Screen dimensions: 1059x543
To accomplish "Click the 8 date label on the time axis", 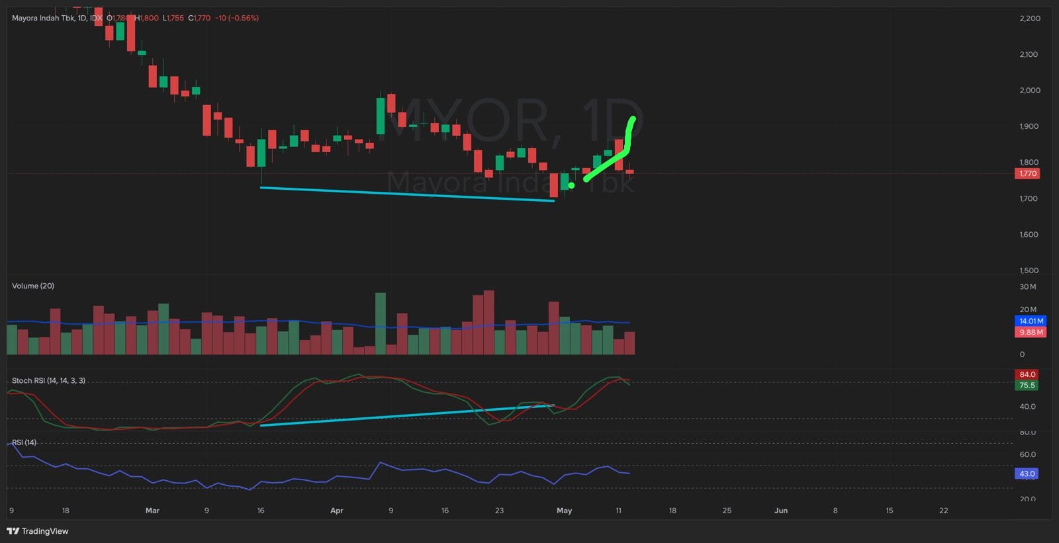I will [835, 511].
